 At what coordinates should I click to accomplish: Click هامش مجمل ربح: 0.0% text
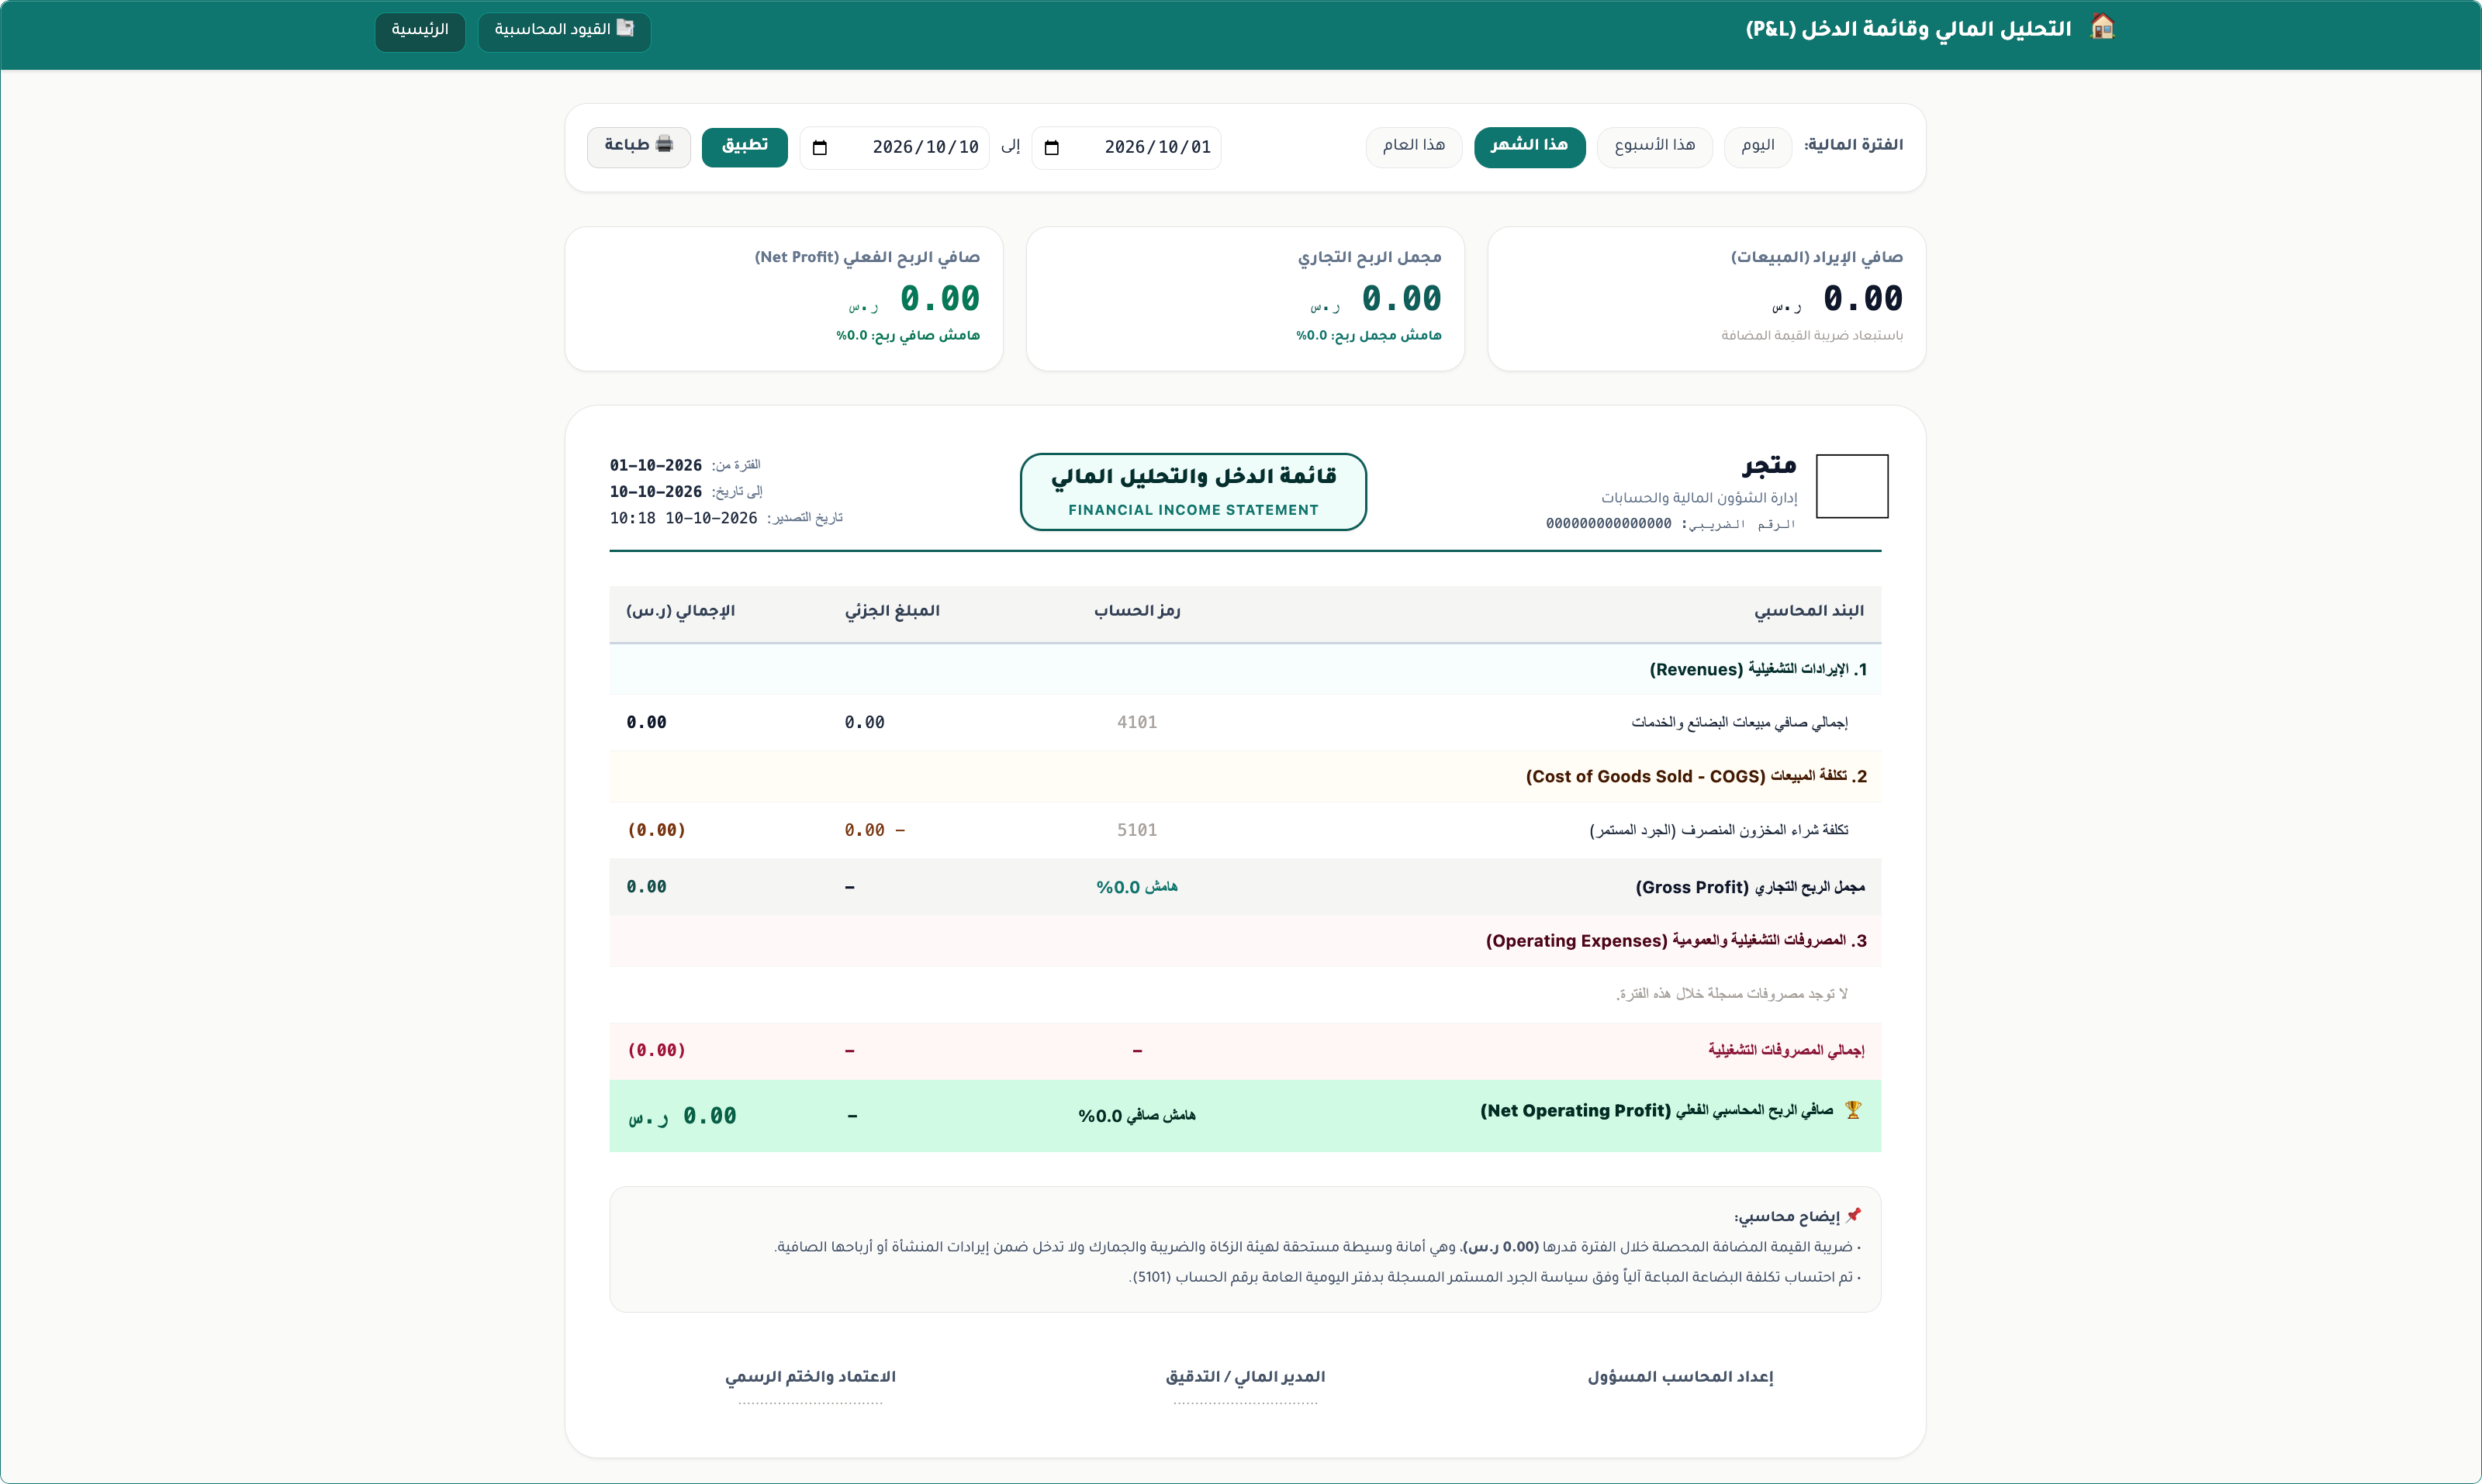1368,336
